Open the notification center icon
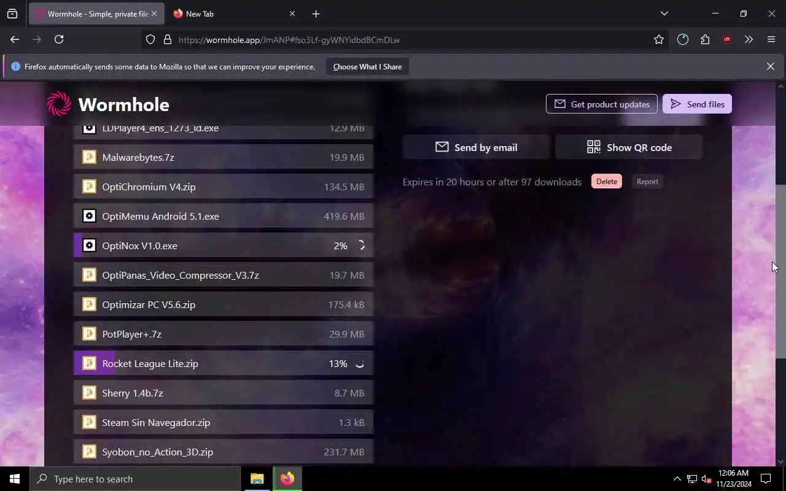 pos(766,479)
